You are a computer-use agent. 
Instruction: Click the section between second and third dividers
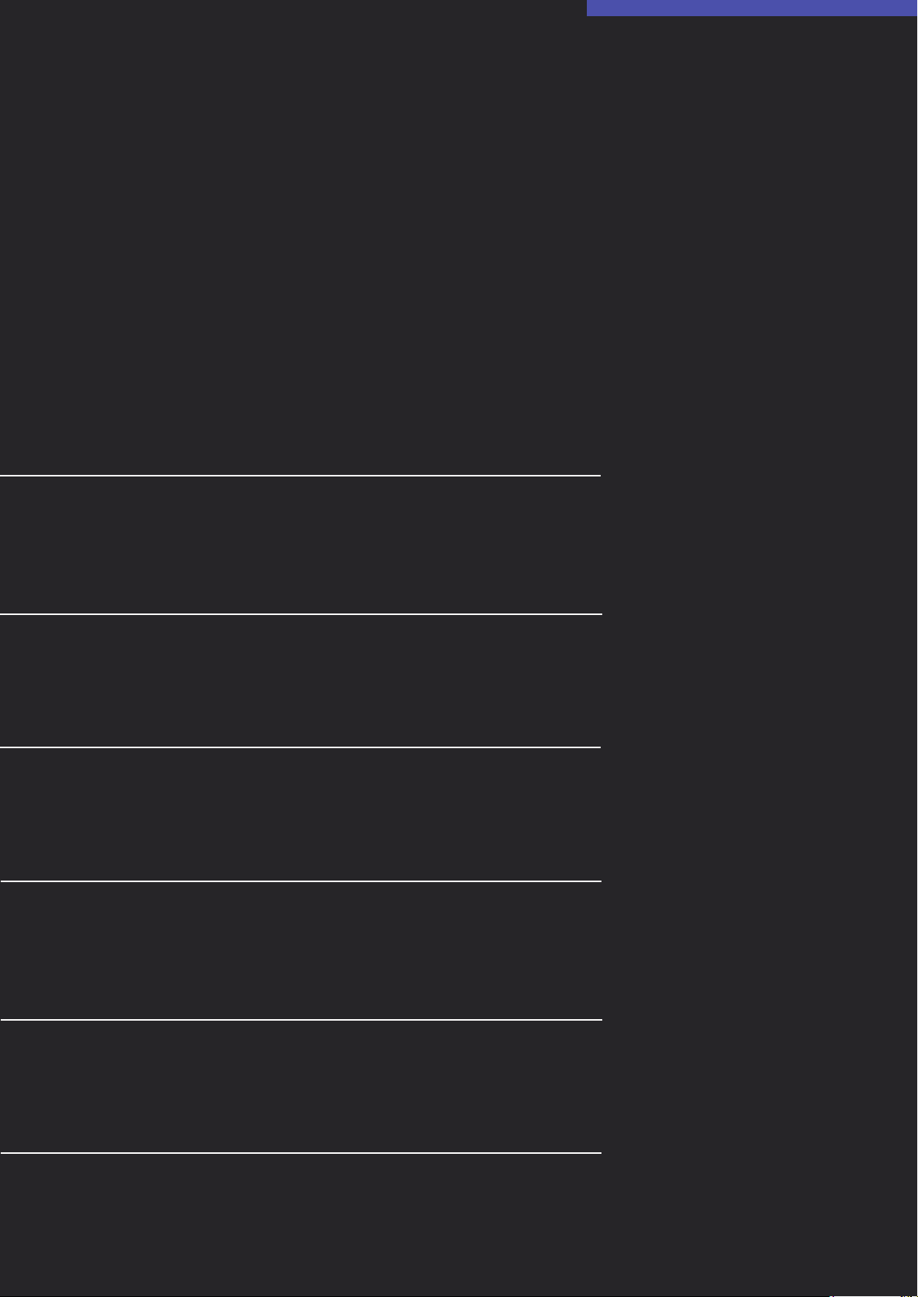tap(300, 681)
